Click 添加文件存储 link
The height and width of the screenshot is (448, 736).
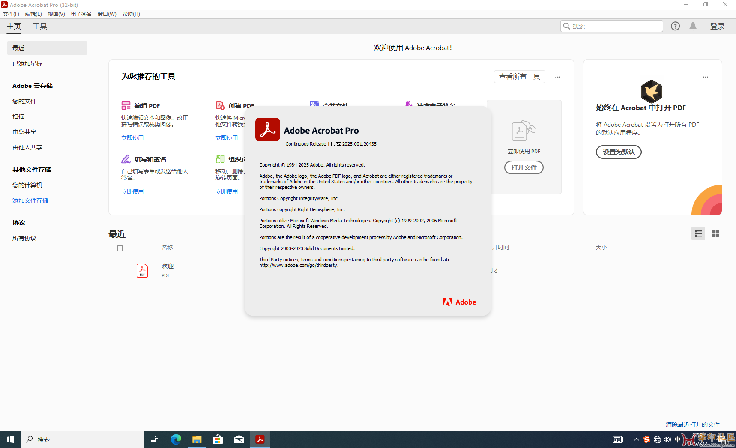30,200
